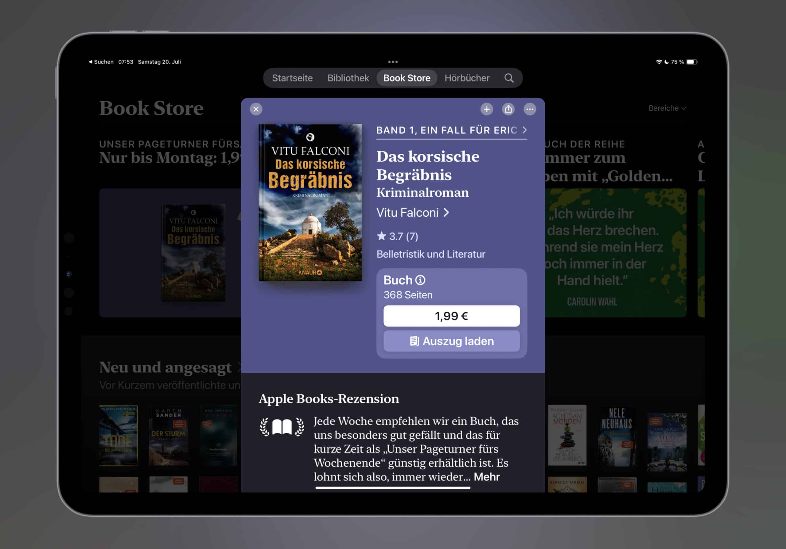
Task: Tap the Apple Books-Rezension heading
Action: 329,399
